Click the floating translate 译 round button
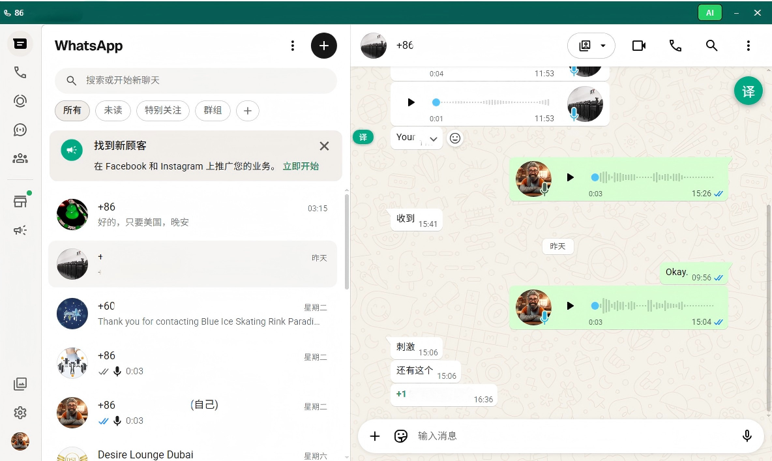The height and width of the screenshot is (461, 772). coord(749,91)
